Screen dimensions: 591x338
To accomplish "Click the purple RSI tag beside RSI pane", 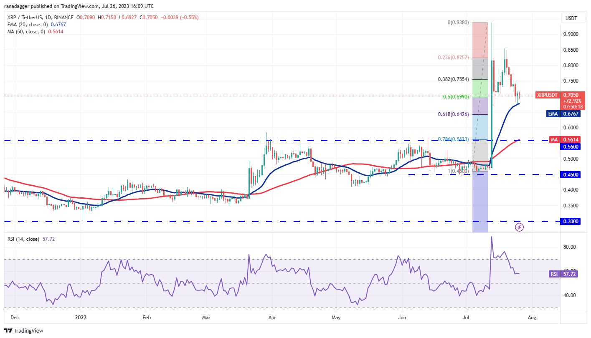I will (x=554, y=274).
